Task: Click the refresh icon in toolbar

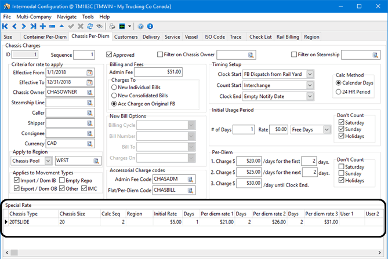Action: click(90, 27)
